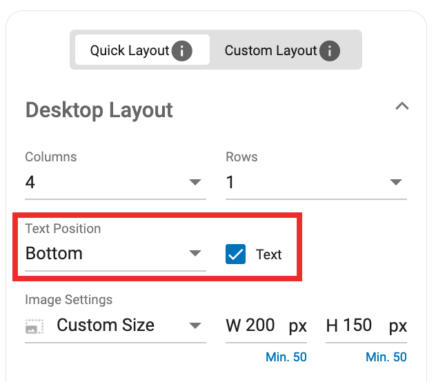This screenshot has width=436, height=382.
Task: Open the Text Position dropdown set to Bottom
Action: coord(103,254)
